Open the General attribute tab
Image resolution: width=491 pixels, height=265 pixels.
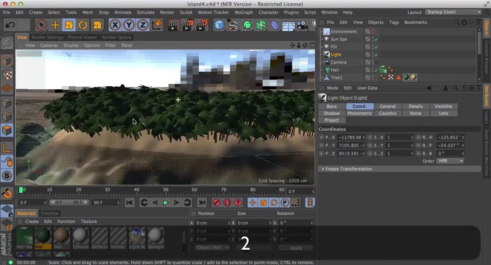pyautogui.click(x=388, y=106)
